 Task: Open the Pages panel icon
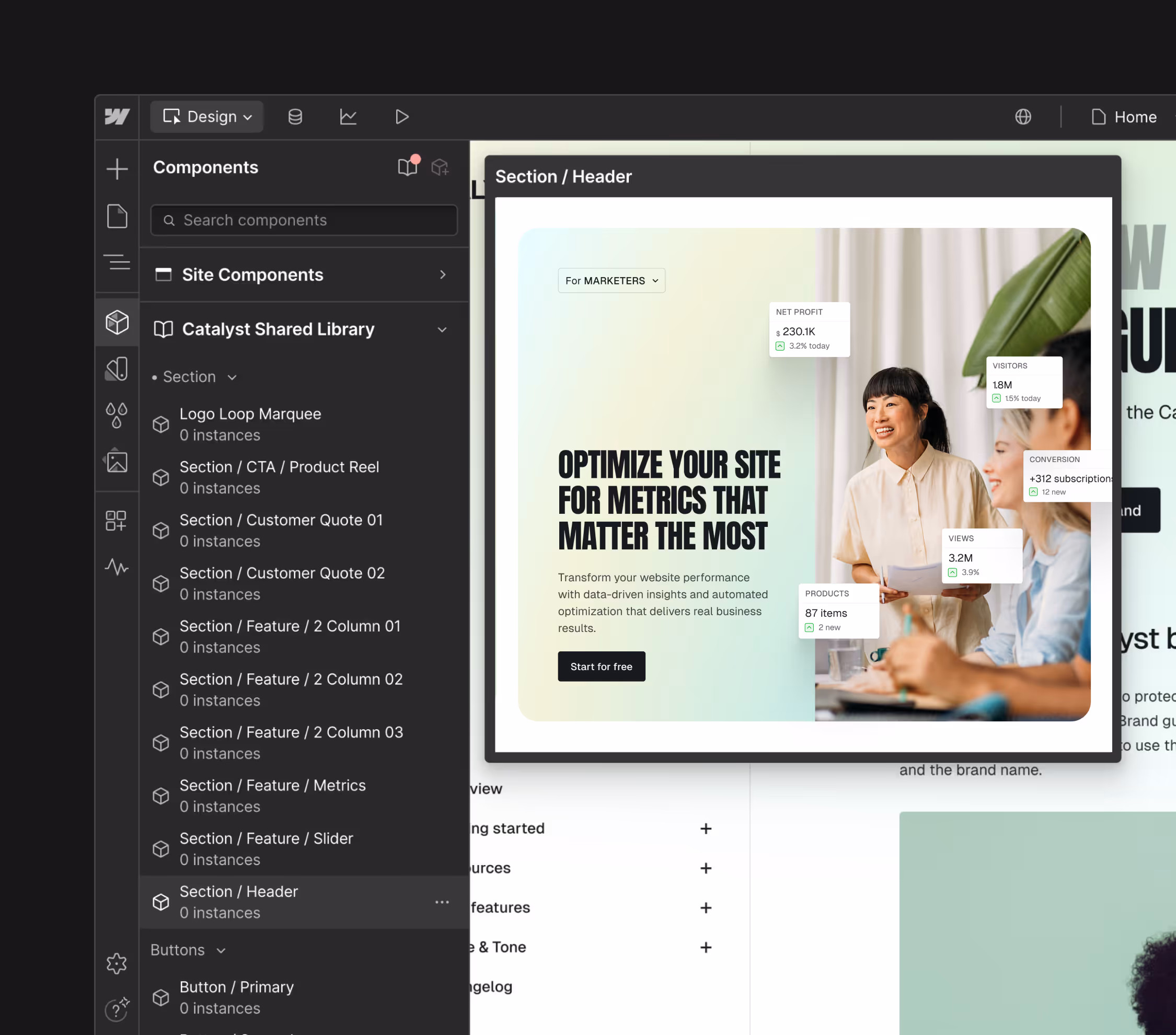coord(117,216)
